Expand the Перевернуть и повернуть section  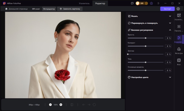pyautogui.click(x=170, y=23)
